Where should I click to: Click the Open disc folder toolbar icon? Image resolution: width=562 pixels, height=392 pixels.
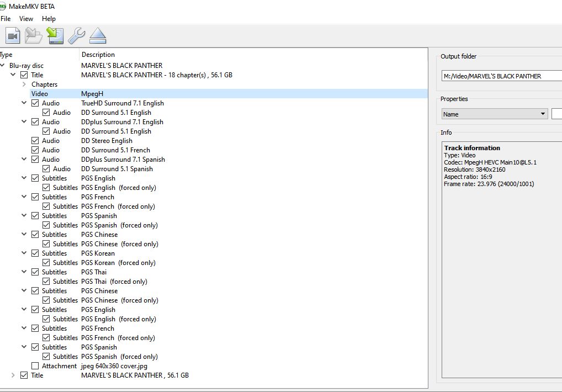33,35
